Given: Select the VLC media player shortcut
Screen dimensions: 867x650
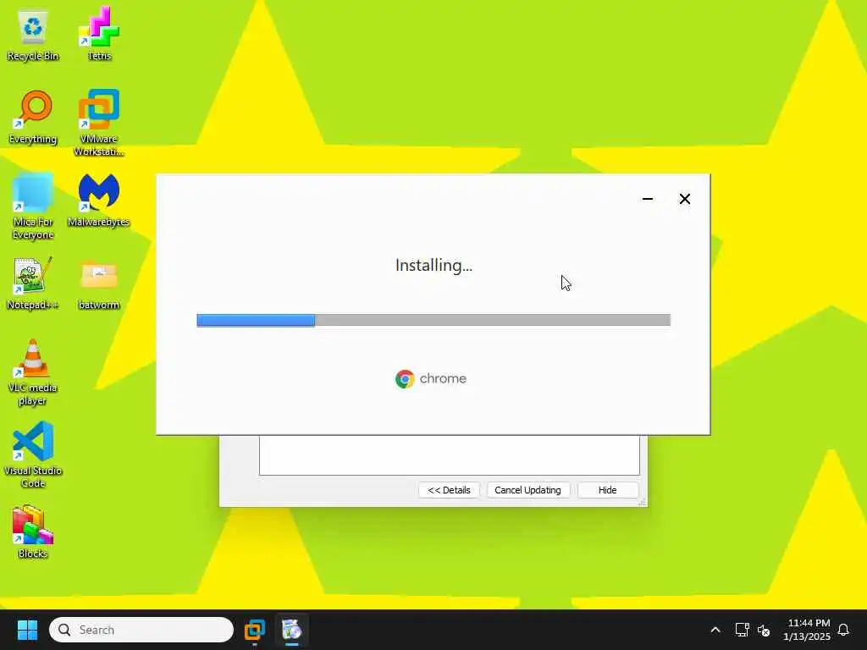Looking at the screenshot, I should pyautogui.click(x=33, y=372).
